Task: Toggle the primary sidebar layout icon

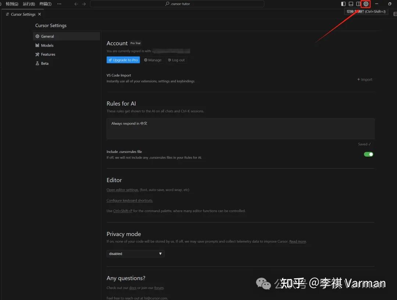Action: click(343, 4)
